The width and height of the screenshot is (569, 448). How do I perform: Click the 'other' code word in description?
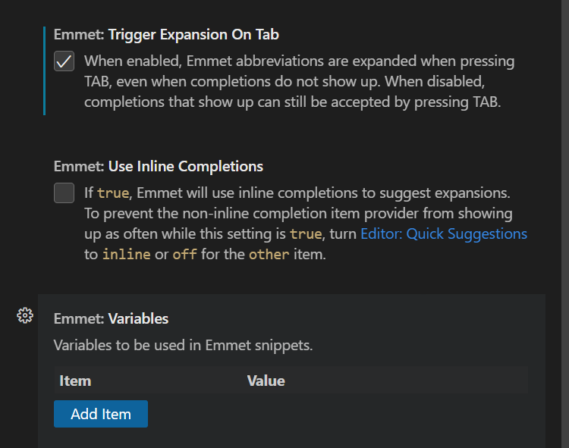point(269,255)
